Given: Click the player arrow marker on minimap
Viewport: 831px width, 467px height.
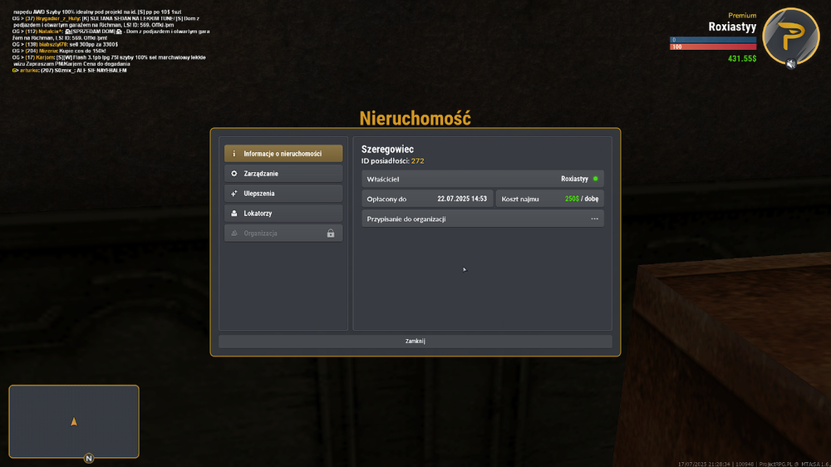Looking at the screenshot, I should pyautogui.click(x=74, y=422).
